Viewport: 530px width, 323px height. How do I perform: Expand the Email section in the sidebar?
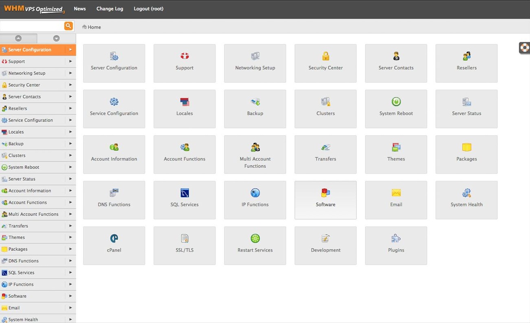[38, 308]
